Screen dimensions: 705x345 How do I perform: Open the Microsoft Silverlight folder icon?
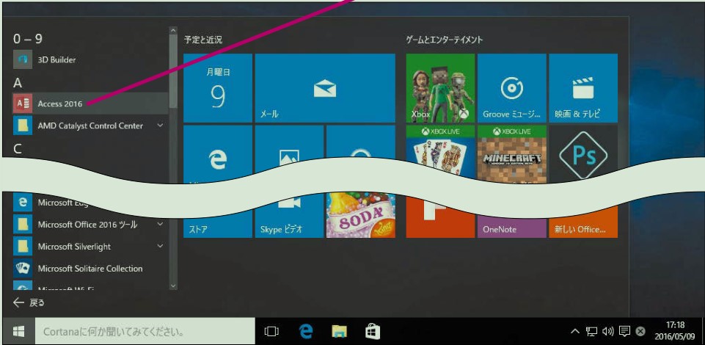tap(22, 246)
